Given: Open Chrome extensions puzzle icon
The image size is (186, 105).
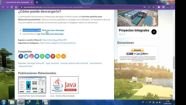Looking at the screenshot, I should coord(159,7).
